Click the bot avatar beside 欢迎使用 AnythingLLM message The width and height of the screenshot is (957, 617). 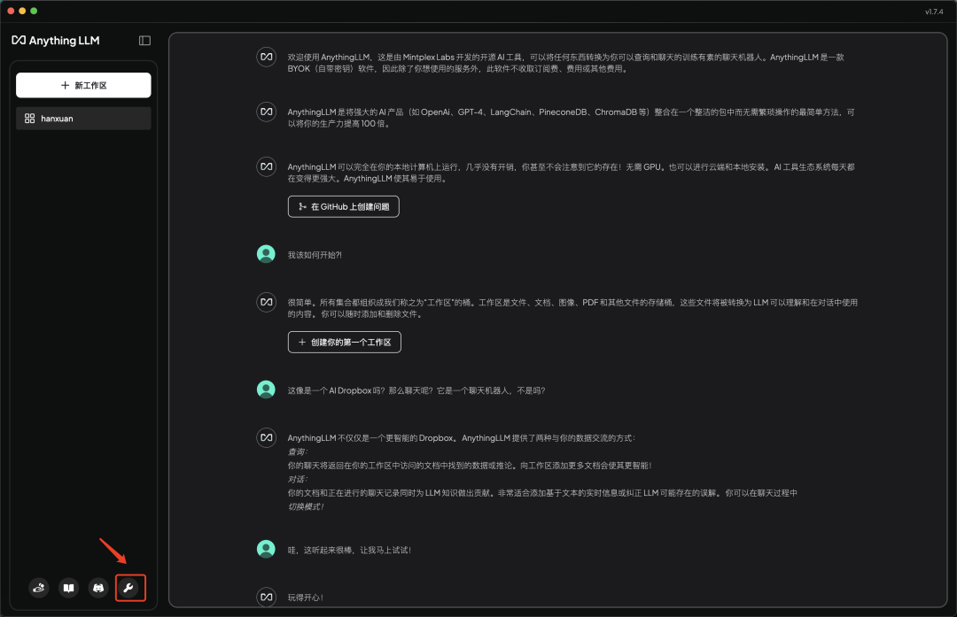coord(266,57)
